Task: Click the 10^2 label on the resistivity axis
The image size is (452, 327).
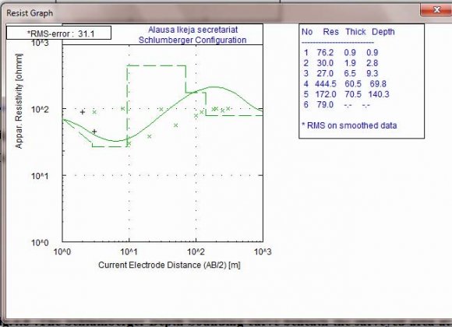Action: coord(40,109)
